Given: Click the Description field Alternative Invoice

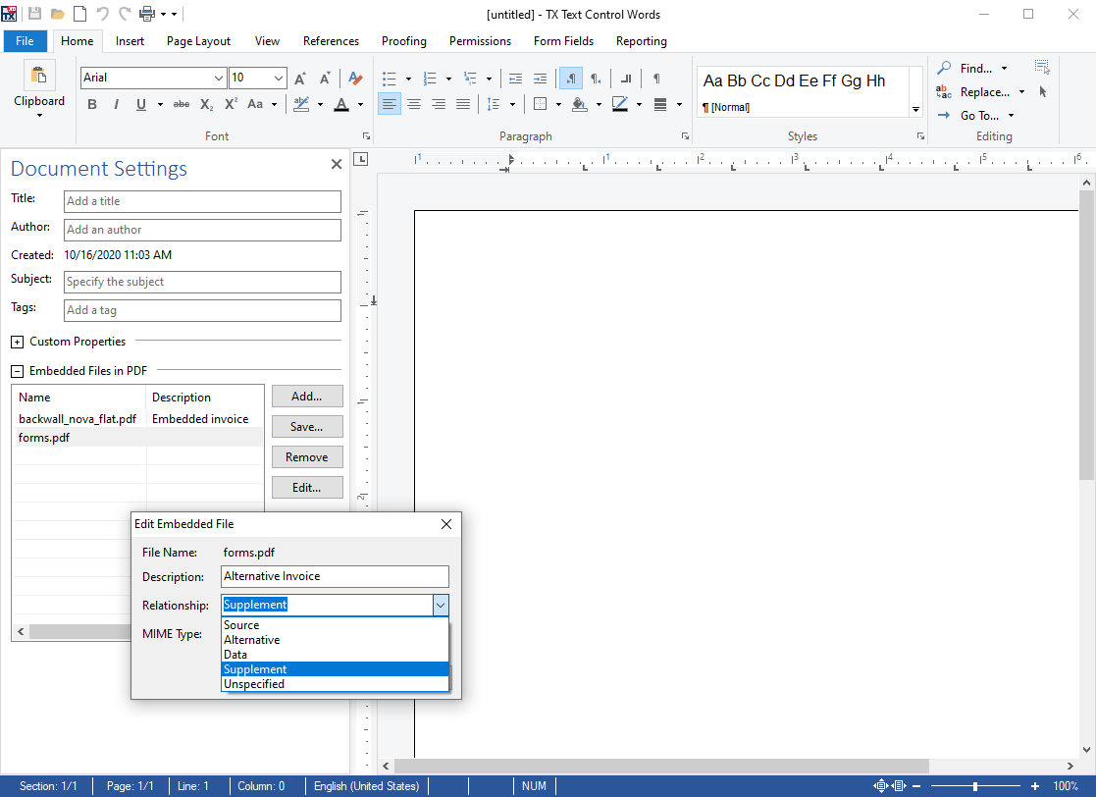Looking at the screenshot, I should pyautogui.click(x=335, y=576).
